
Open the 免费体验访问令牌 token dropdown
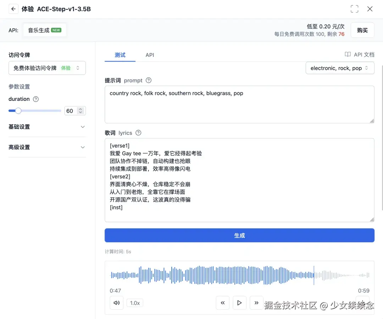[x=47, y=68]
